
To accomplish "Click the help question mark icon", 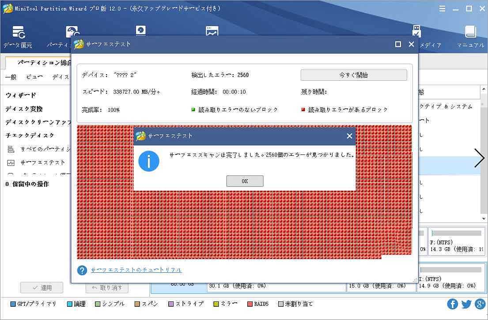I will (x=82, y=270).
